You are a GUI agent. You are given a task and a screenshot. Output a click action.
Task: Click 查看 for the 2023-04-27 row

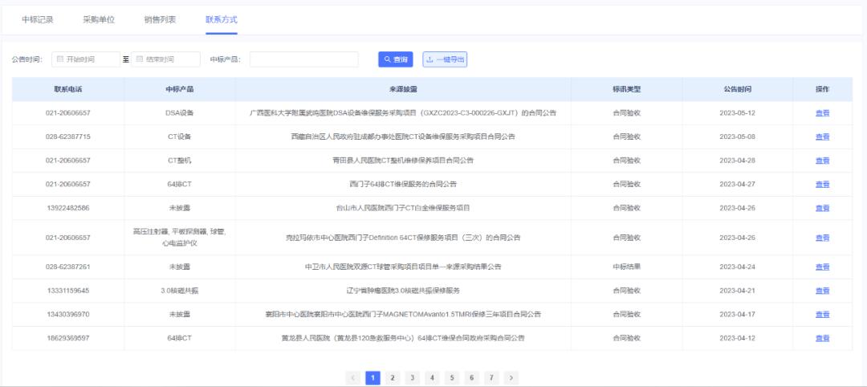pos(822,184)
